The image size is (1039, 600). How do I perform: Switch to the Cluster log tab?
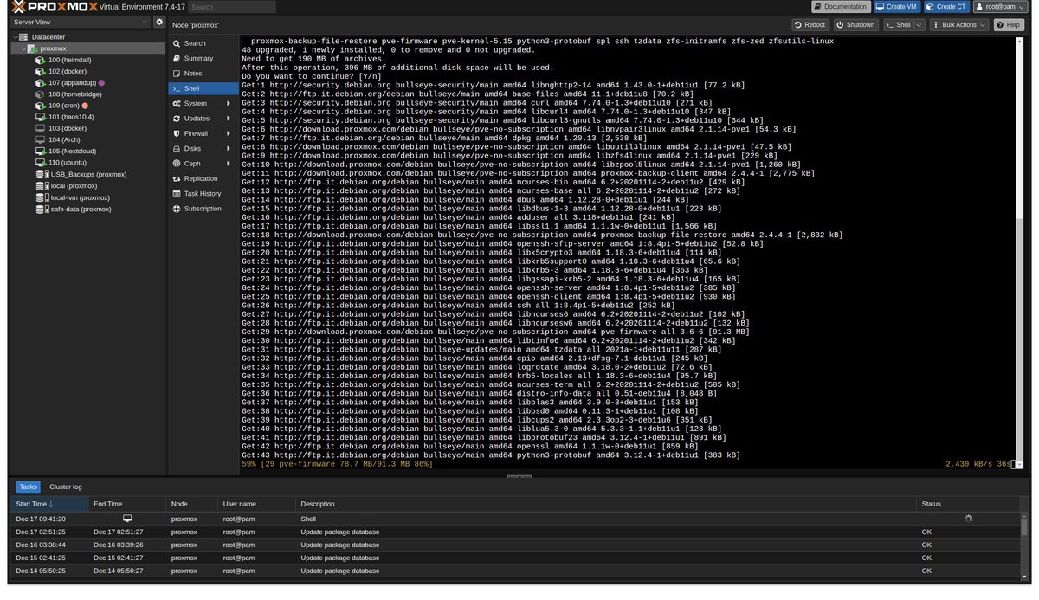click(66, 487)
